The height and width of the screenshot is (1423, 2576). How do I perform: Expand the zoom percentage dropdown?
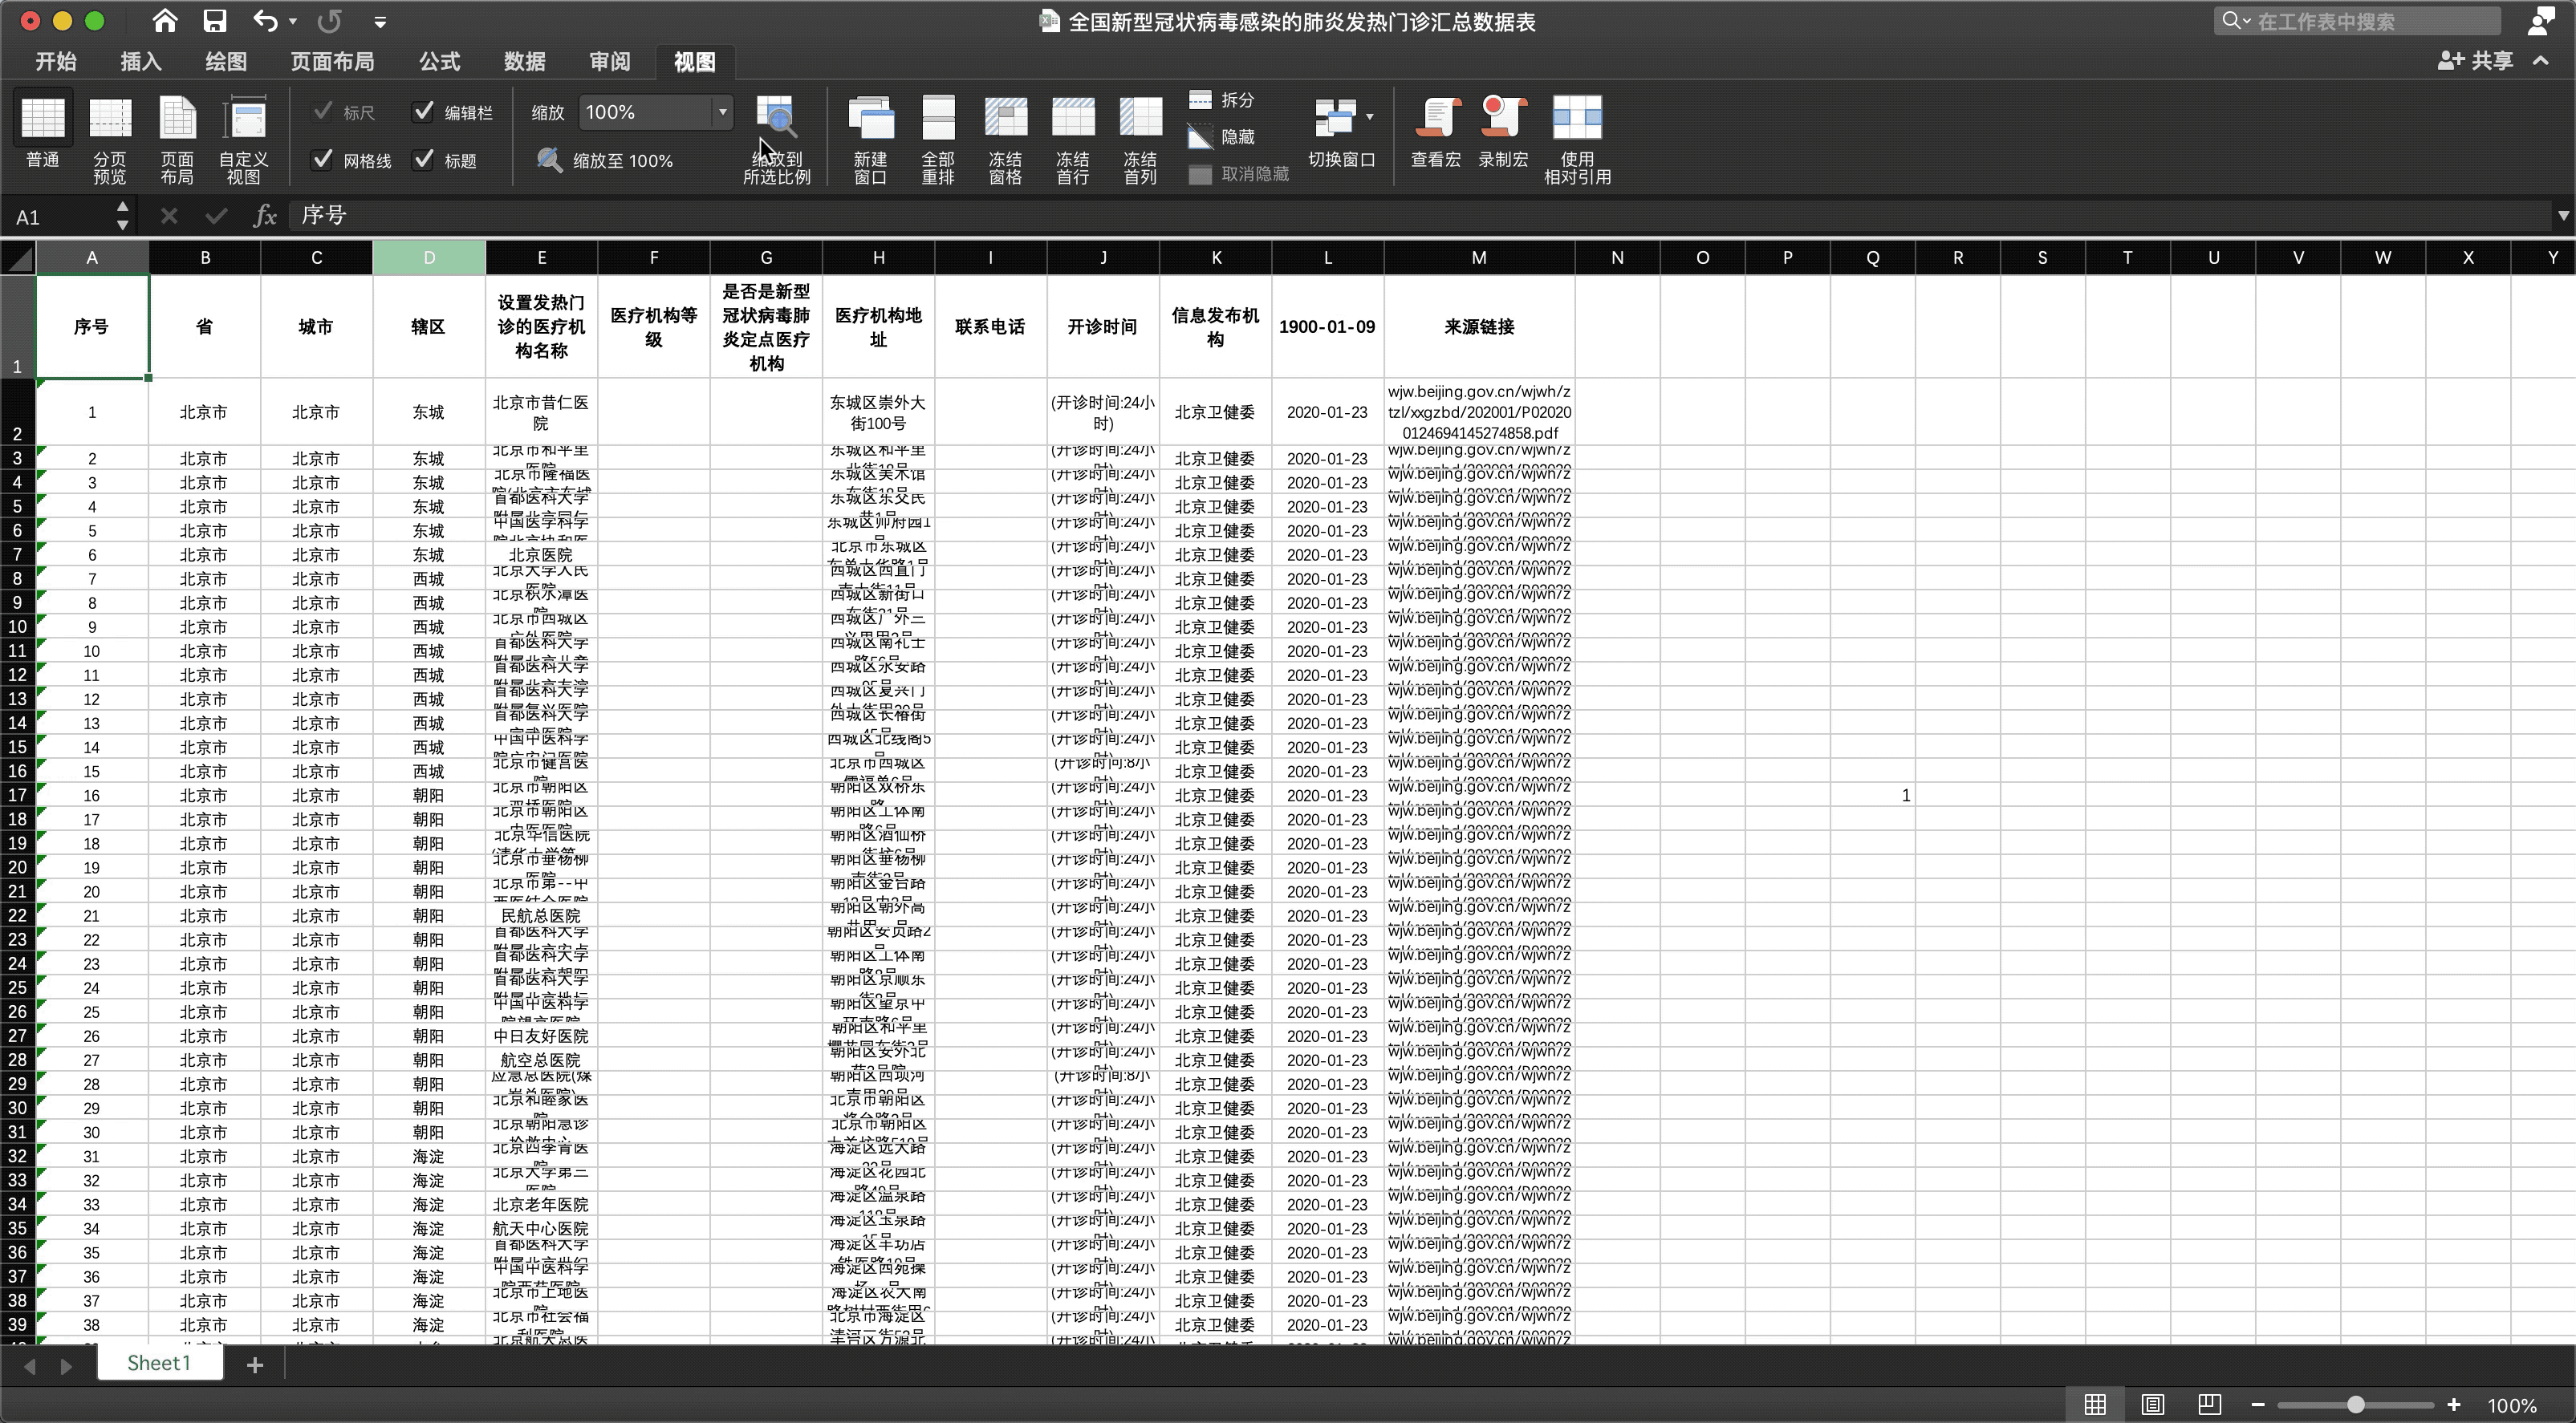pos(722,112)
